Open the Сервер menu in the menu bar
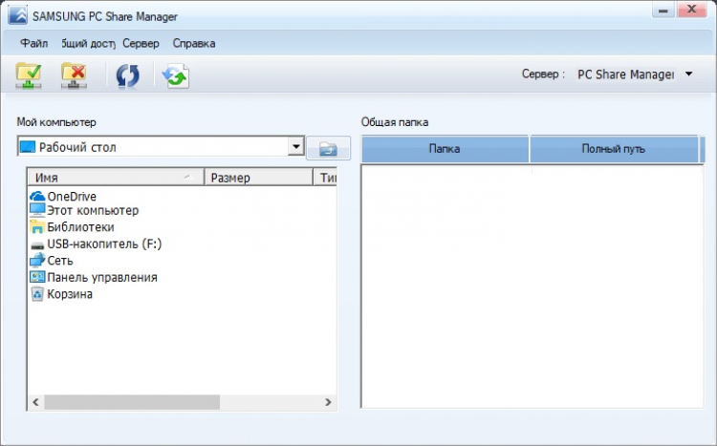The image size is (717, 446). (x=141, y=43)
